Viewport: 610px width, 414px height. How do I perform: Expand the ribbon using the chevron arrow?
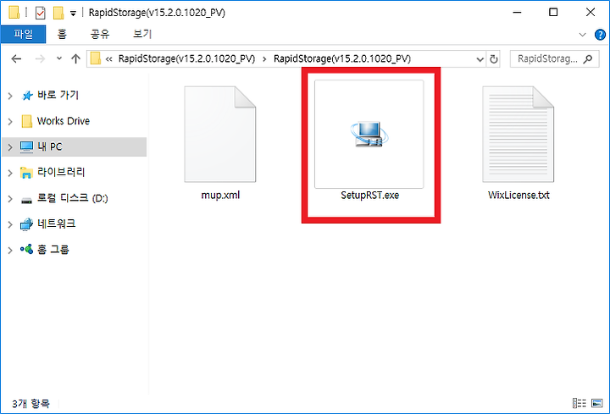(582, 35)
